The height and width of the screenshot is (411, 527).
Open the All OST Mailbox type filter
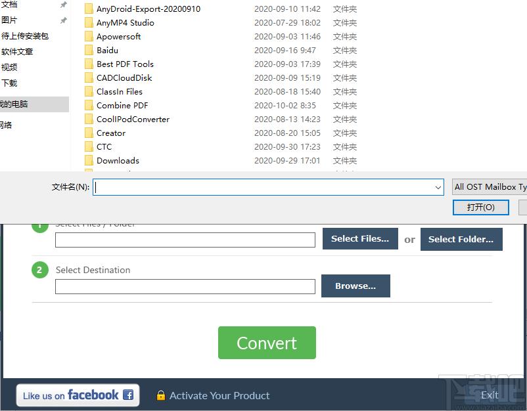pos(490,186)
